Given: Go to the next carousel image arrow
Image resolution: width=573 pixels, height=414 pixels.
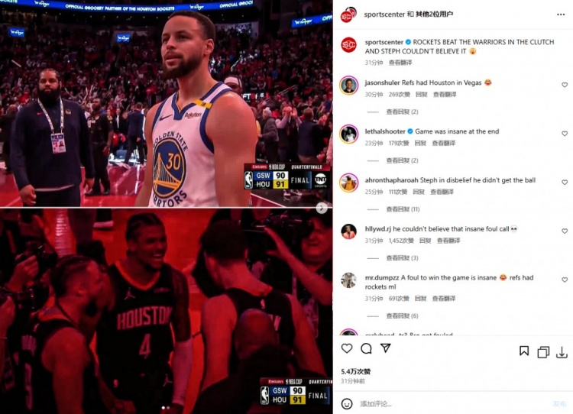Looking at the screenshot, I should tap(322, 208).
